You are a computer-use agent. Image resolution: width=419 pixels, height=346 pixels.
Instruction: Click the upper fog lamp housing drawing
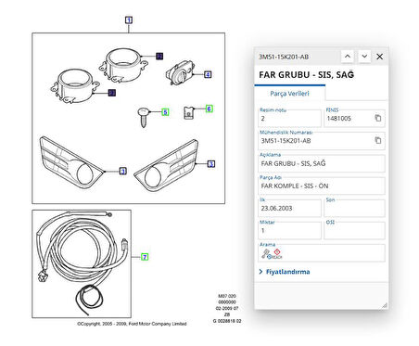coord(123,66)
